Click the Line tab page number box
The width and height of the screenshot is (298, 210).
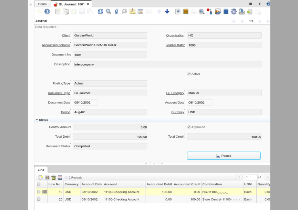tap(251, 177)
